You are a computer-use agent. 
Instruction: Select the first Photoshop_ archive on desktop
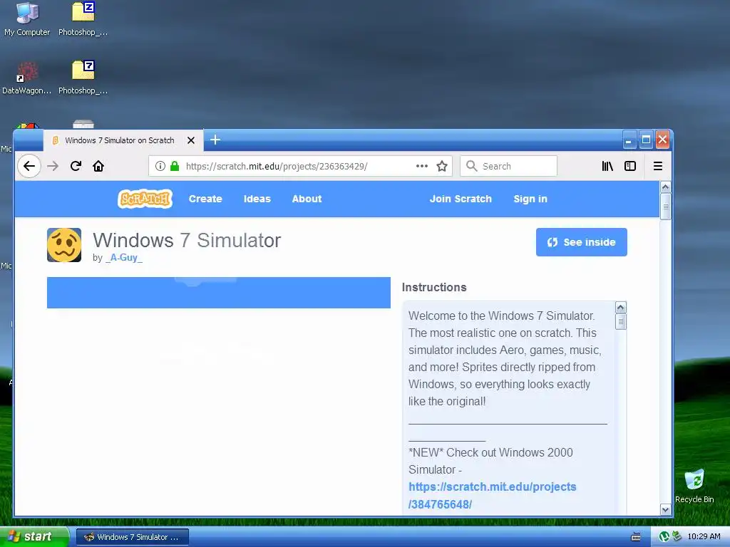83,19
